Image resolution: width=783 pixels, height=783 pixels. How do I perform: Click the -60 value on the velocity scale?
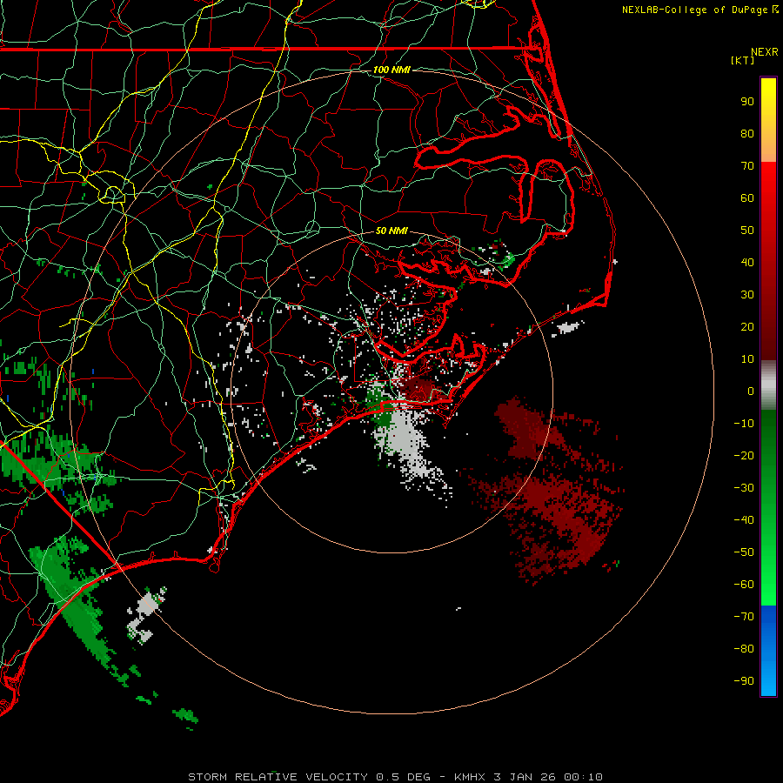tap(744, 585)
